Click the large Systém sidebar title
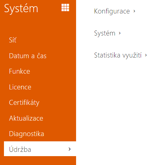Screen dimensions: 165x165 21,9
